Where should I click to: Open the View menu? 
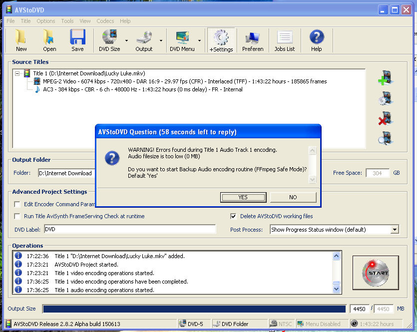(x=85, y=21)
